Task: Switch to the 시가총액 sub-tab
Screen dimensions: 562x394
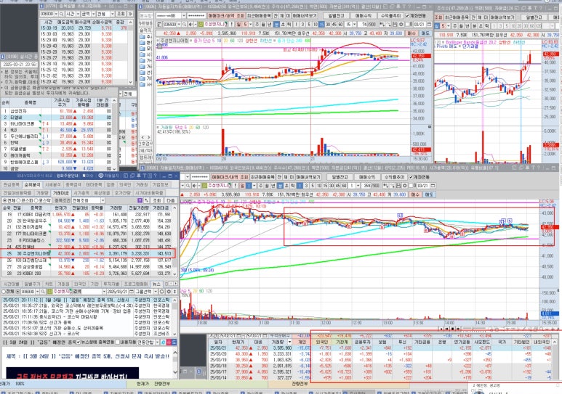Action: point(81,192)
